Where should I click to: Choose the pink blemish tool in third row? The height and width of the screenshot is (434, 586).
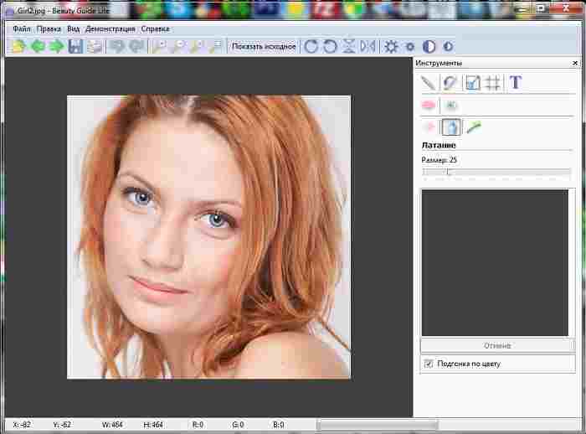click(x=429, y=127)
